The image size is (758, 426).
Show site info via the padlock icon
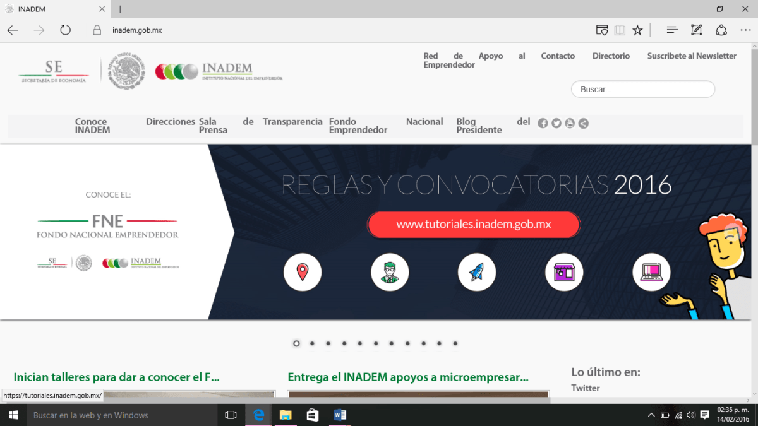97,30
